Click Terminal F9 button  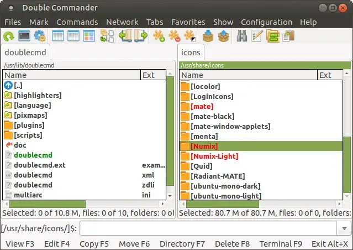point(281,244)
